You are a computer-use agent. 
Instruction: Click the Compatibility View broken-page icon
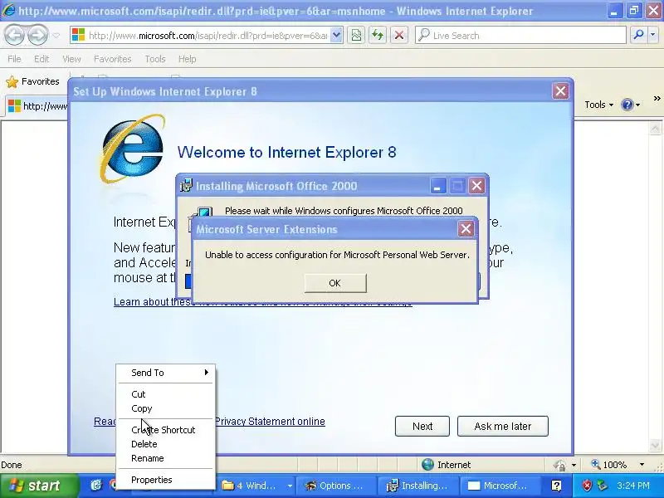point(357,36)
